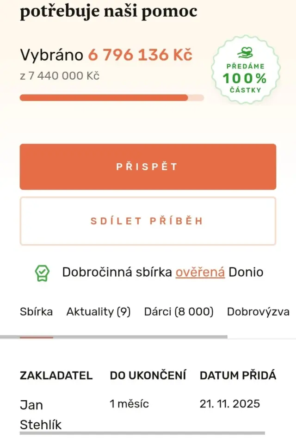
Task: Switch to the Sbírka tab
Action: click(x=36, y=312)
